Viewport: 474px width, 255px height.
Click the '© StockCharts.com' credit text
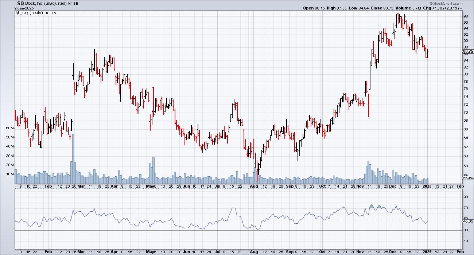[x=446, y=4]
